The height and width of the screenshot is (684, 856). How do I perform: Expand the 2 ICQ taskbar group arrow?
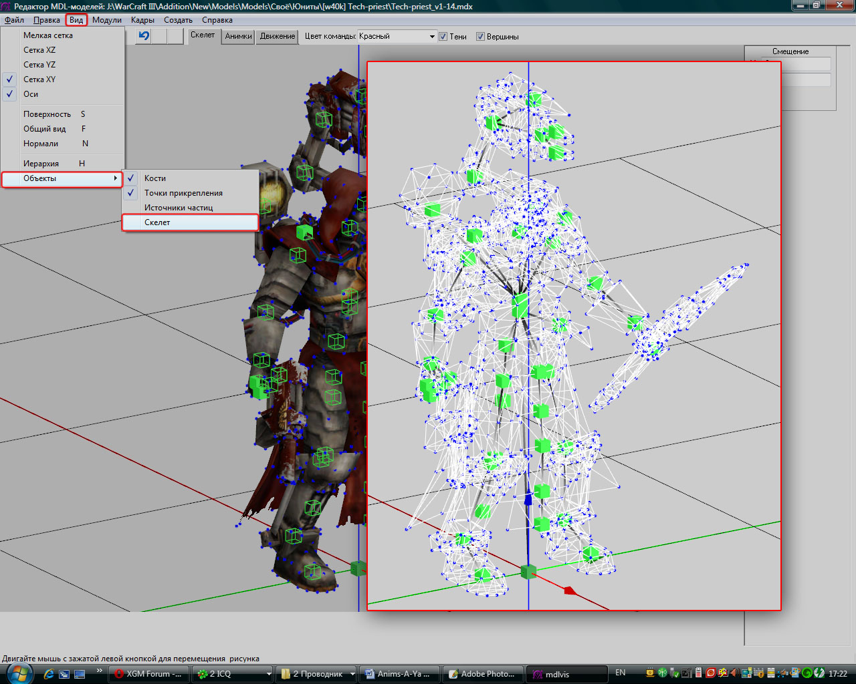coord(269,674)
